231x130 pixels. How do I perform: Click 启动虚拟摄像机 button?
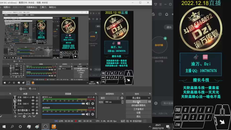(x=139, y=105)
